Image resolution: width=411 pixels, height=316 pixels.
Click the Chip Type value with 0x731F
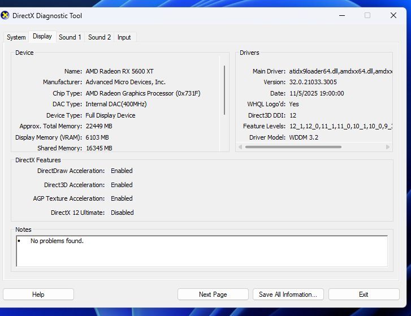(143, 93)
